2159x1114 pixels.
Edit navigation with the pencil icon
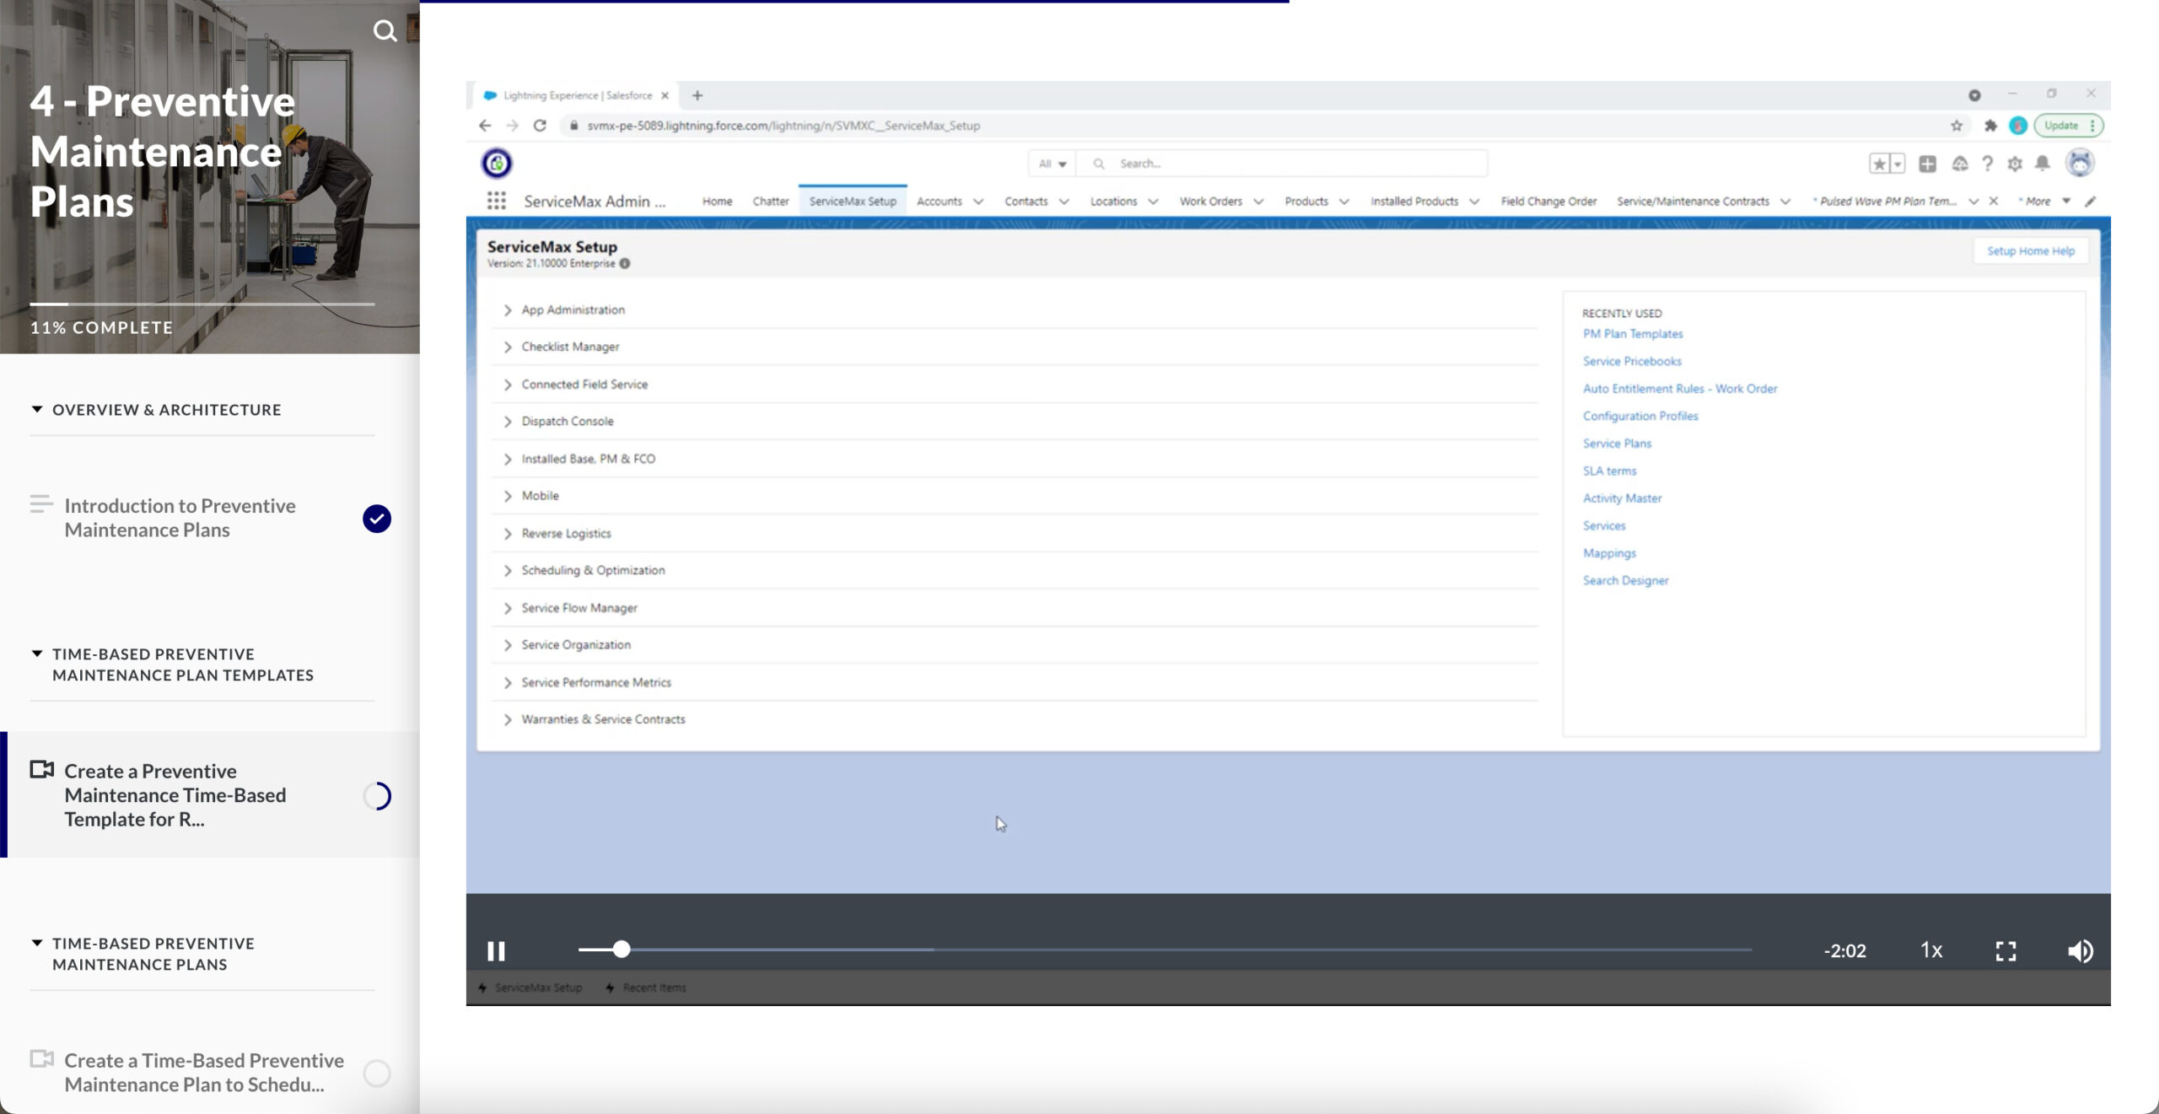click(x=2090, y=201)
